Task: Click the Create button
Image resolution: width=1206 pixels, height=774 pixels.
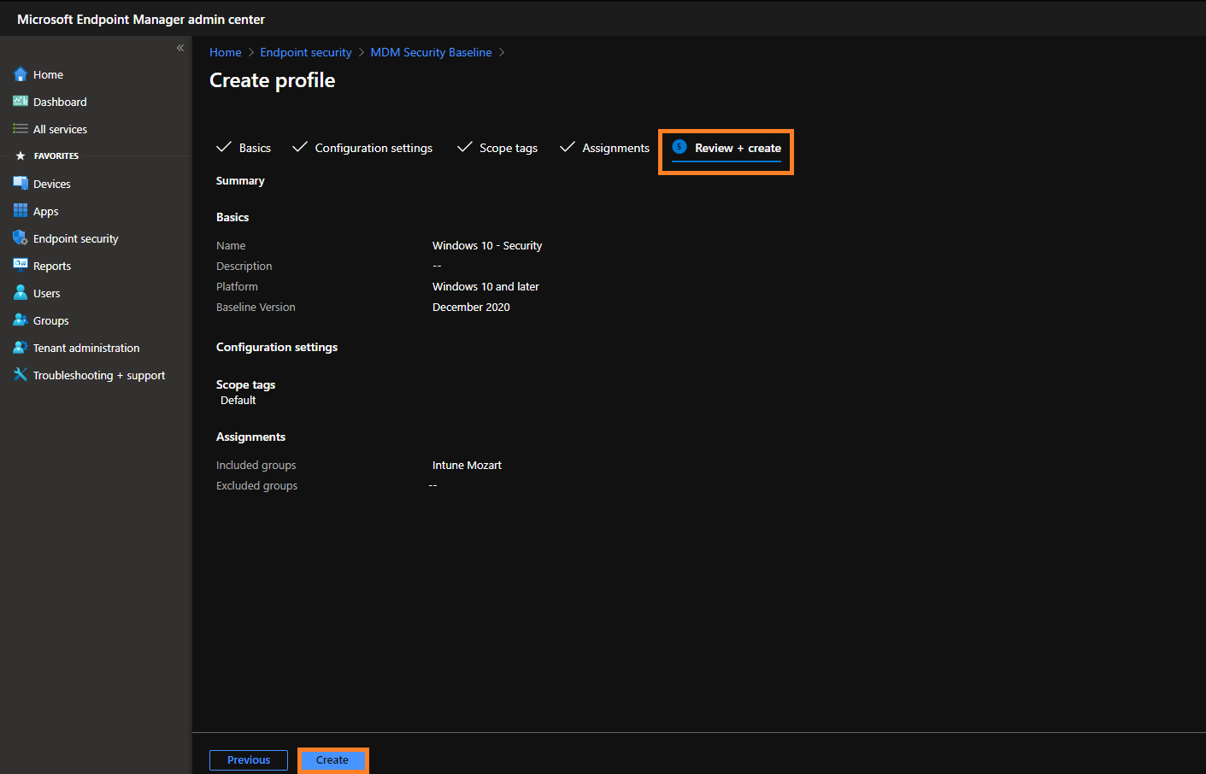Action: click(332, 760)
